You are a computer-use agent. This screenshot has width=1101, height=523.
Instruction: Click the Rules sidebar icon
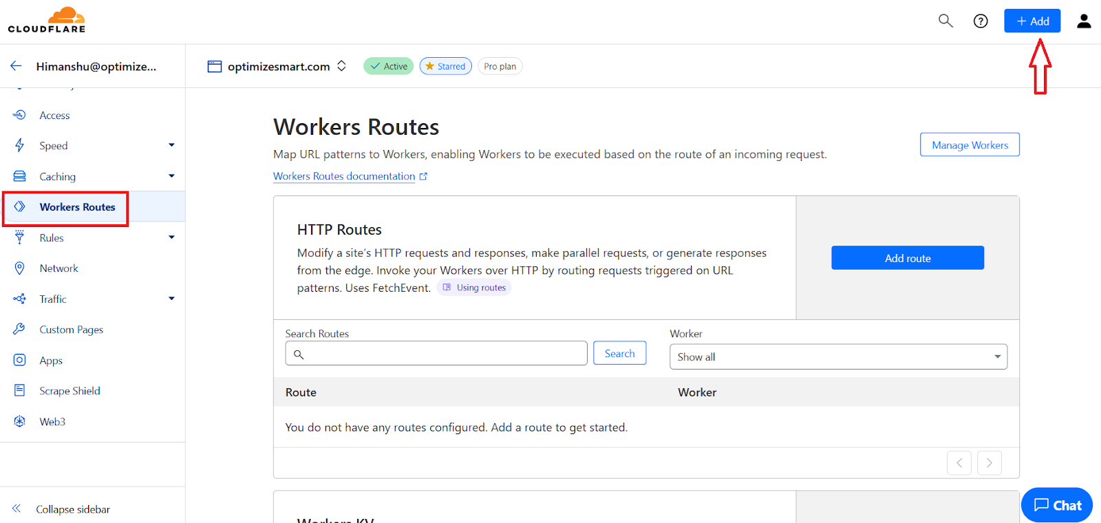click(19, 237)
